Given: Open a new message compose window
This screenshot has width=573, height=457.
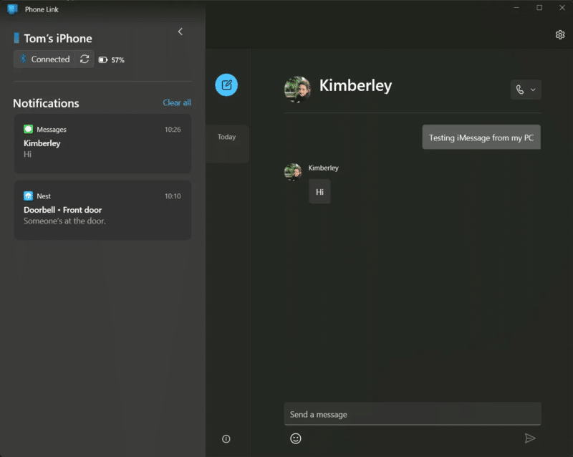Looking at the screenshot, I should tap(227, 85).
